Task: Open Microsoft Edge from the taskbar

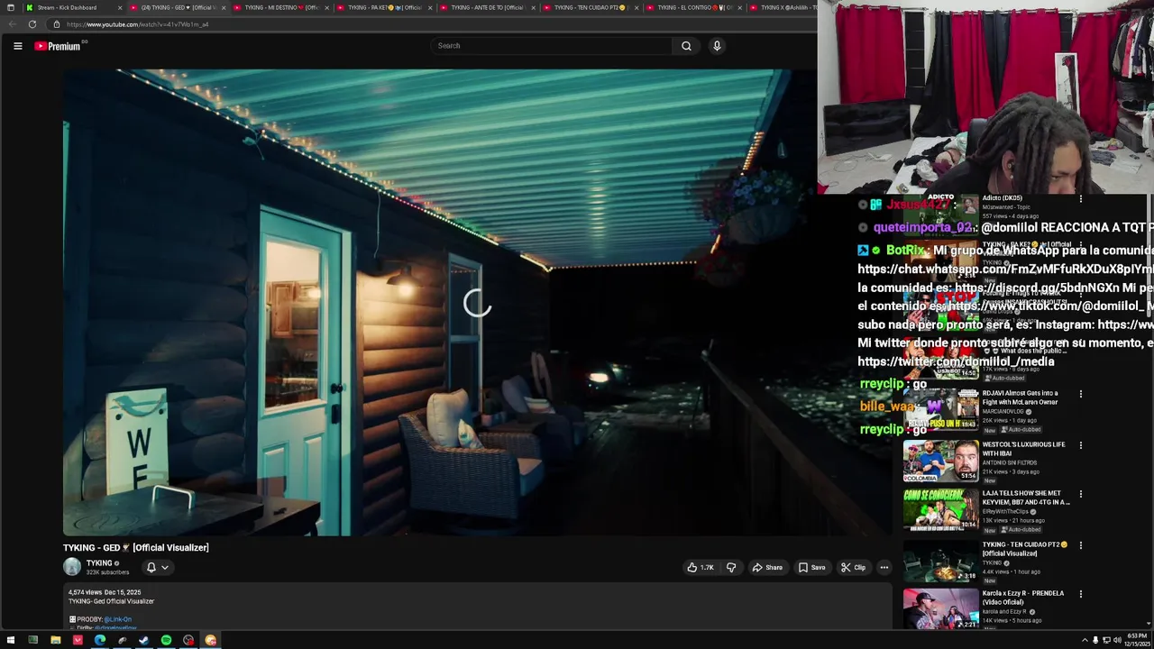Action: [99, 640]
